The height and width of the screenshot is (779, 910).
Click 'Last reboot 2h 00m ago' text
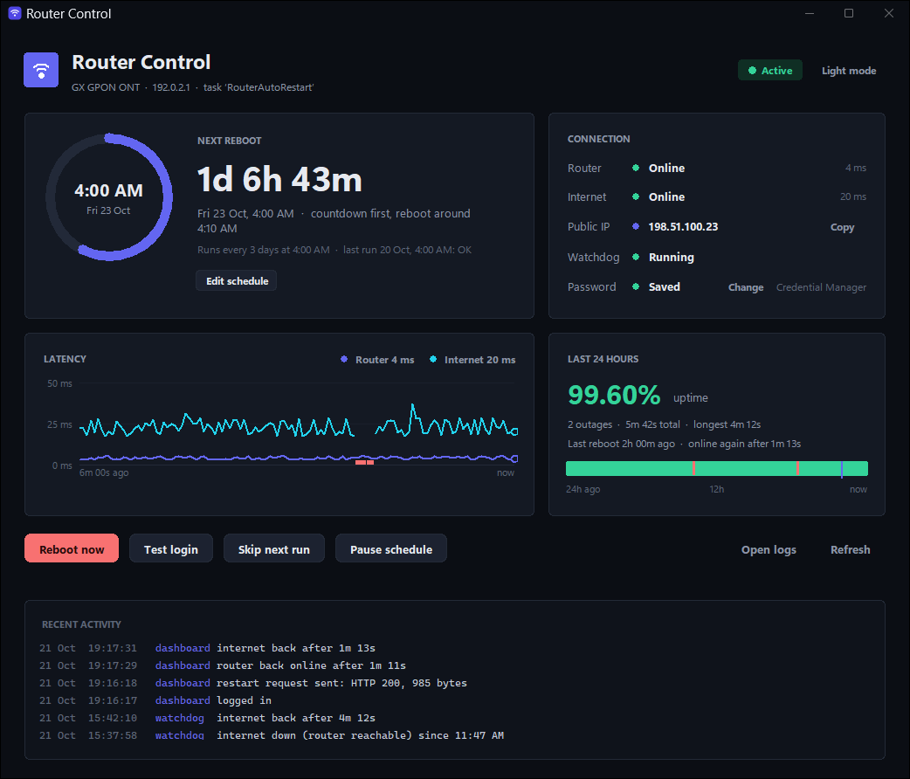click(621, 444)
